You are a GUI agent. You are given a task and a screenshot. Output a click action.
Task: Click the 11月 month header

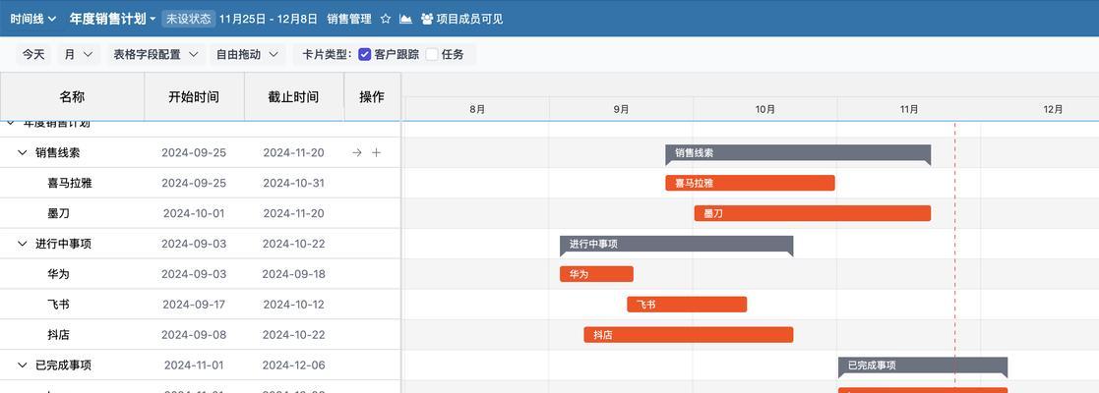point(909,109)
